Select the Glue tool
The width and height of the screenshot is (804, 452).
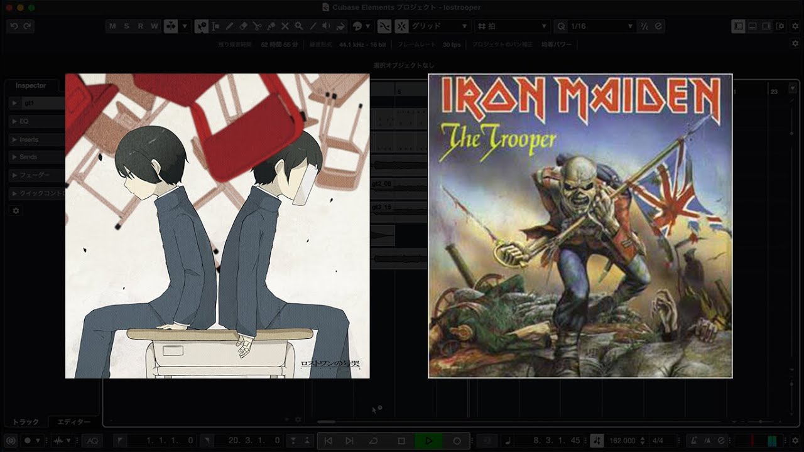271,26
